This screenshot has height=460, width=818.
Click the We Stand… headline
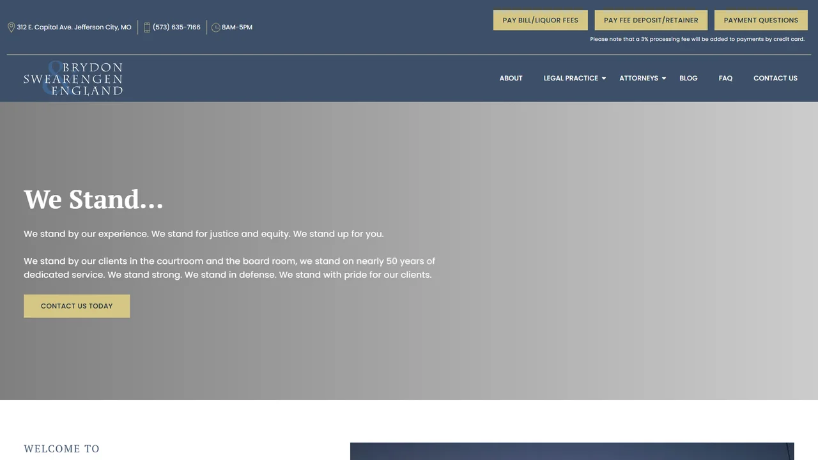point(93,199)
